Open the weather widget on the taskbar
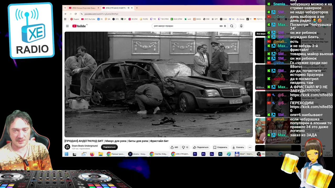This screenshot has height=188, width=335. [x=84, y=154]
